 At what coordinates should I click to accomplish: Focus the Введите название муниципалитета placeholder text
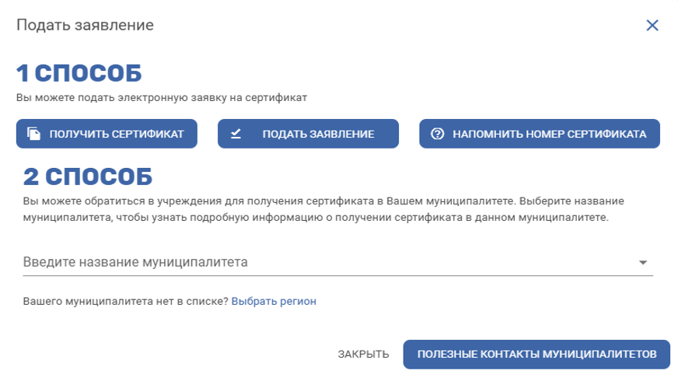[x=136, y=262]
